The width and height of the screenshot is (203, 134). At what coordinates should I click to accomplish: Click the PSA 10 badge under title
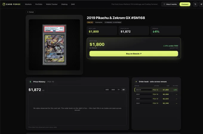[90, 22]
